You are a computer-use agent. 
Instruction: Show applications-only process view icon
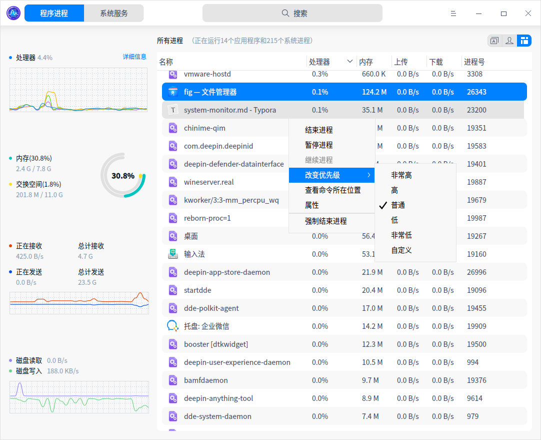[494, 41]
